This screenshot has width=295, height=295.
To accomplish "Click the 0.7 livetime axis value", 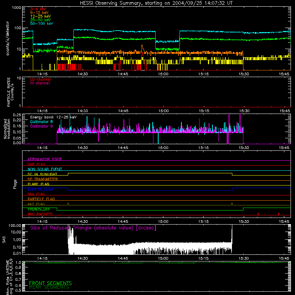I will point(18,280).
